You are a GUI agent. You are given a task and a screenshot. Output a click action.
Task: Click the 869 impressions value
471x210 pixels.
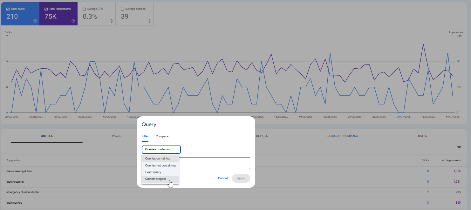pyautogui.click(x=458, y=203)
